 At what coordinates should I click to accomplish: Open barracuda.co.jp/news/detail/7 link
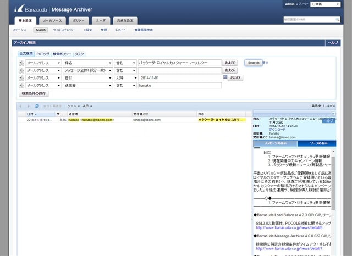pos(289,249)
